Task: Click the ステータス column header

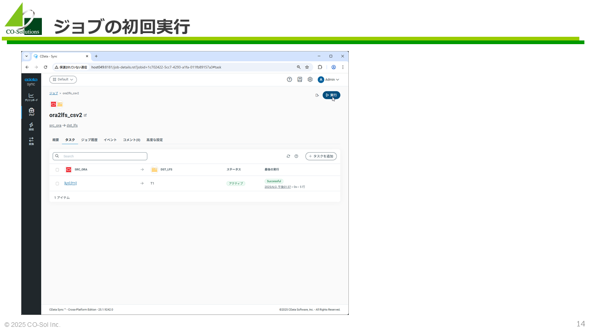Action: tap(234, 170)
